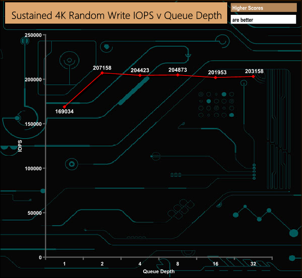This screenshot has height=278, width=302.
Task: Click the 0 y-axis tick label
Action: pos(40,258)
